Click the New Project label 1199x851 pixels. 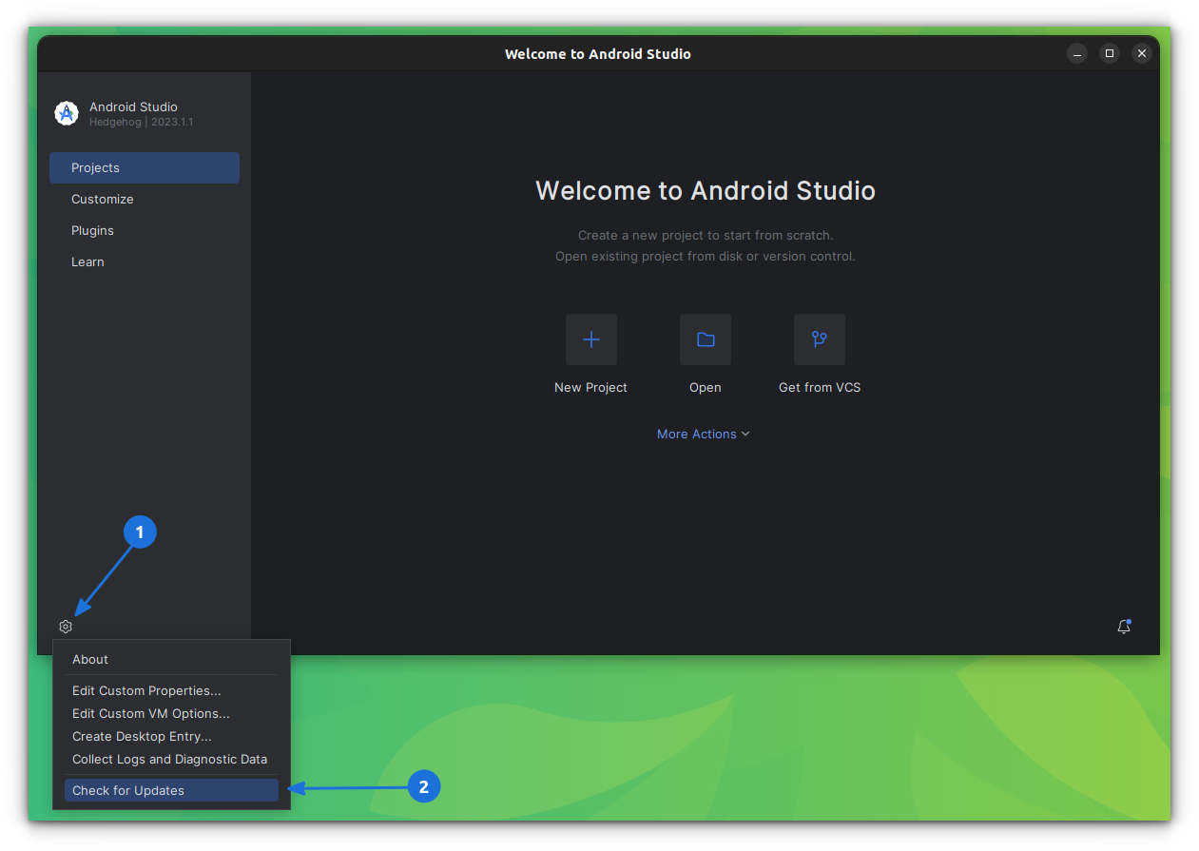(590, 387)
